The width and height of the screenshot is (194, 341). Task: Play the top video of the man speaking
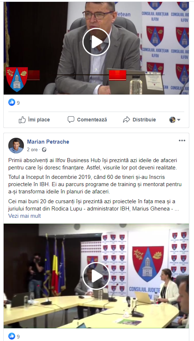coord(96,42)
